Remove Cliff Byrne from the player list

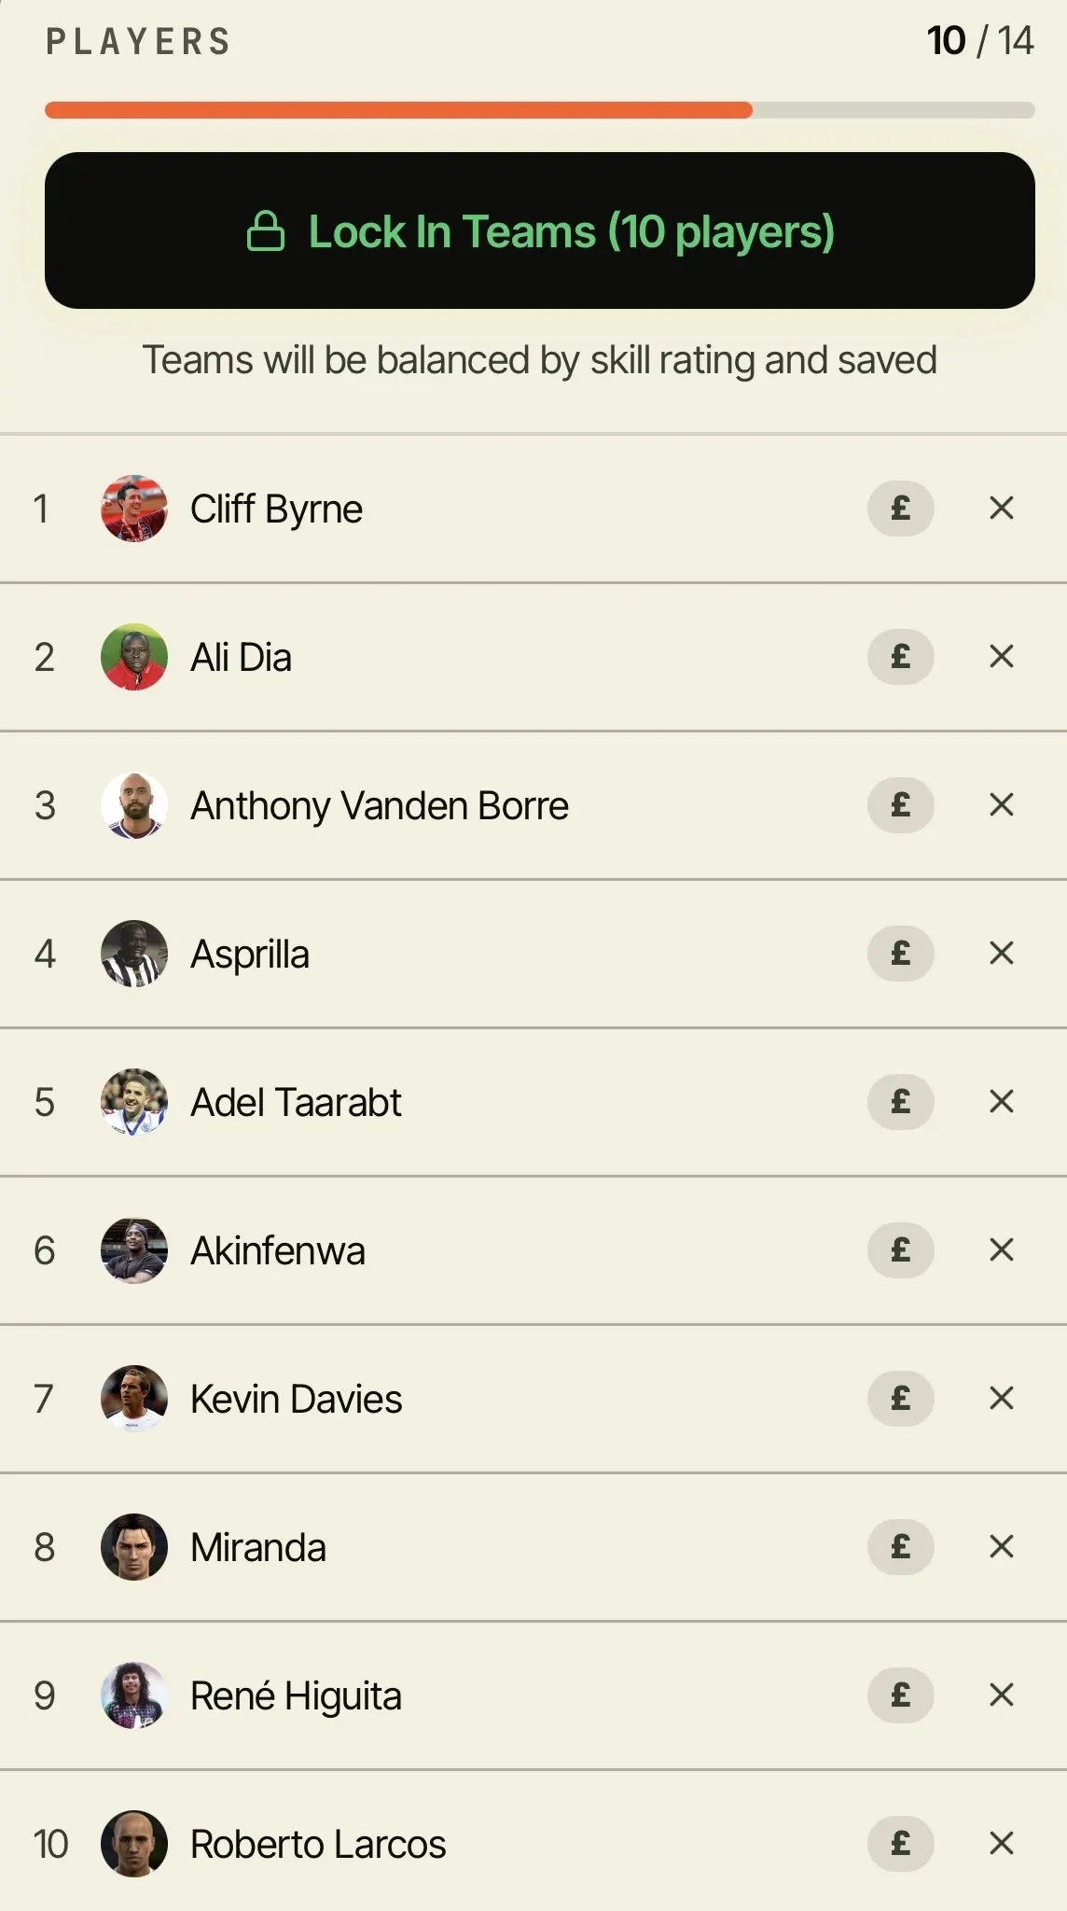point(1002,509)
